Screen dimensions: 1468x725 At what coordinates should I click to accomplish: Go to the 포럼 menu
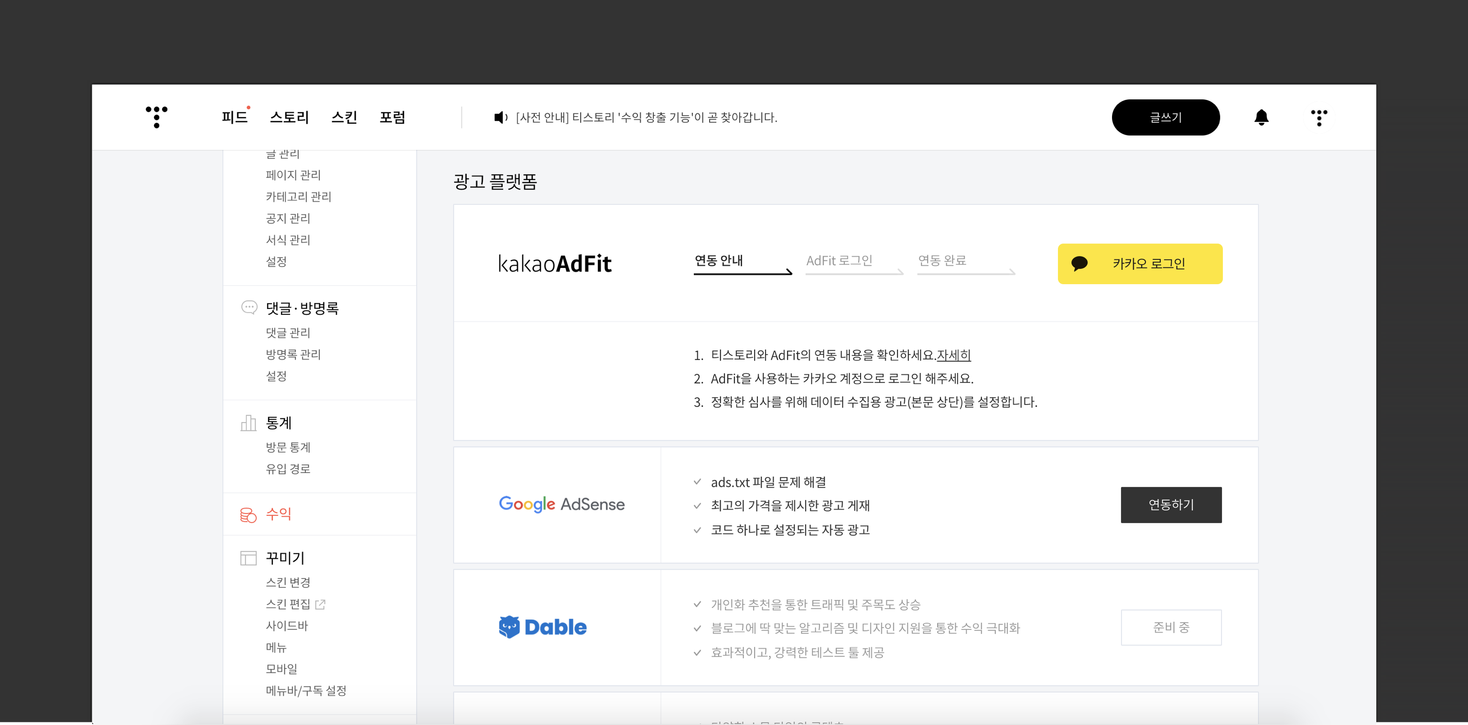[392, 117]
